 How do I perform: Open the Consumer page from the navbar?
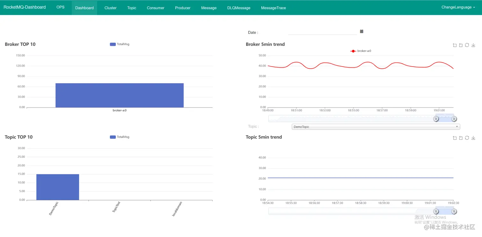pos(155,8)
